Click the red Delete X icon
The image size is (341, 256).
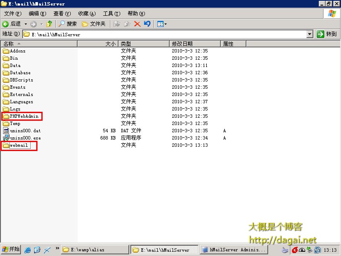137,24
